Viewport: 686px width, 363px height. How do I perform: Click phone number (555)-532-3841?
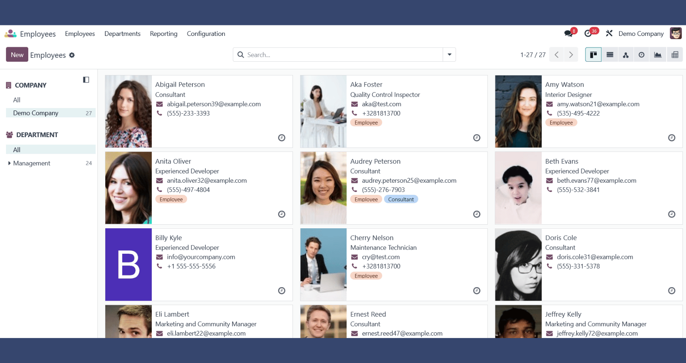(x=578, y=190)
